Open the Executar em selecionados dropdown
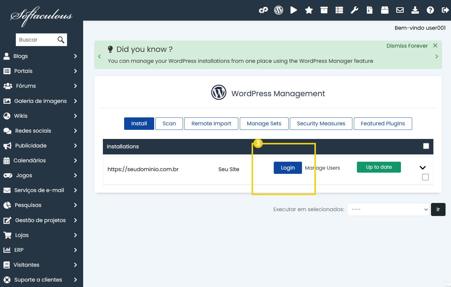Image resolution: width=451 pixels, height=287 pixels. coord(388,209)
